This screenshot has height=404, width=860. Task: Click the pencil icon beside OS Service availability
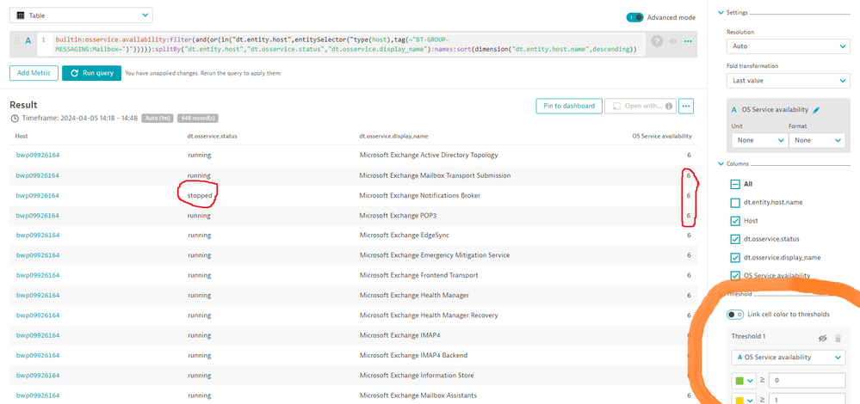[x=816, y=110]
